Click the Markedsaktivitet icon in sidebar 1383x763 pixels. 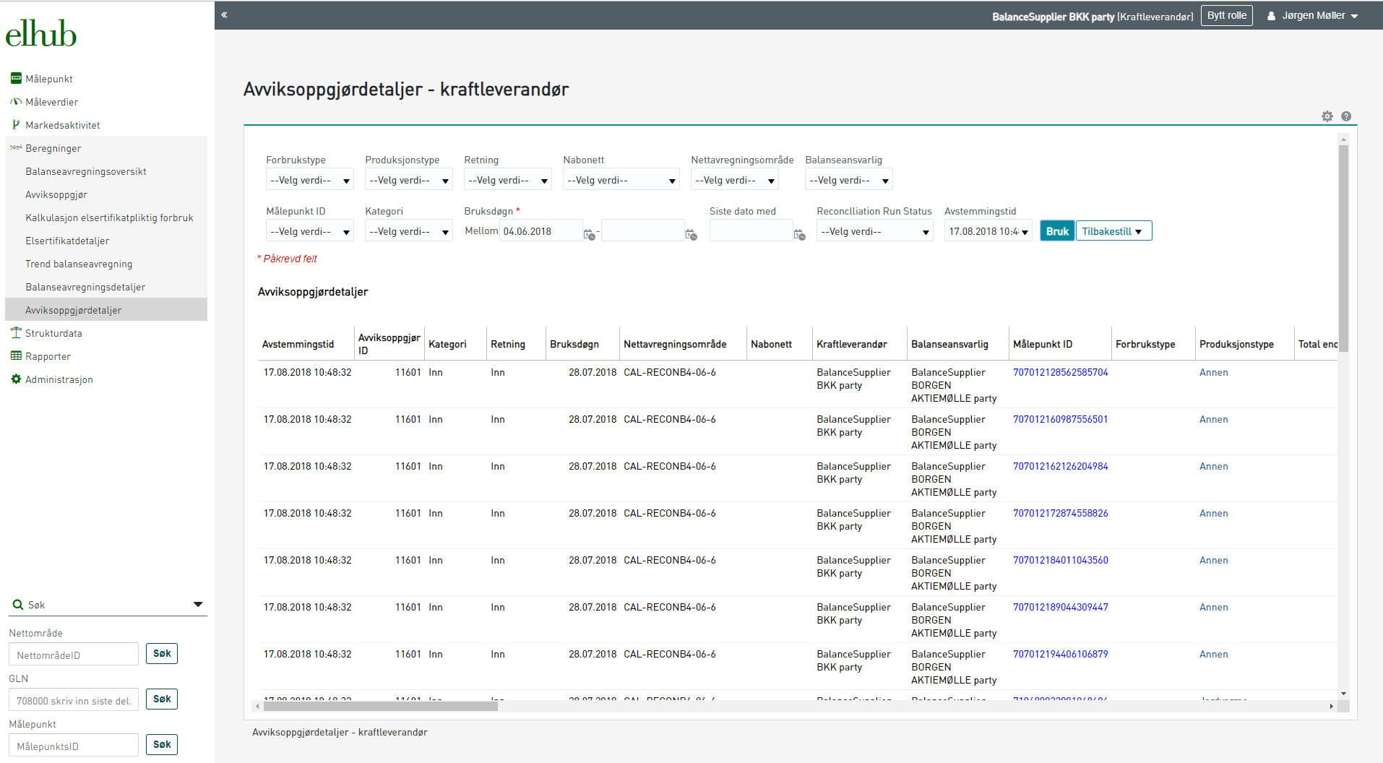(16, 124)
